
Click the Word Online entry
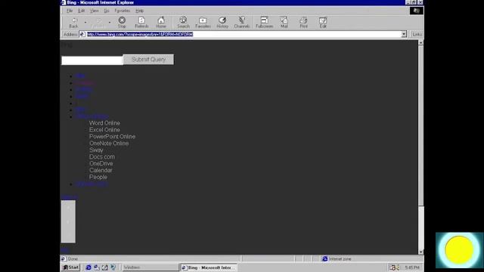pos(104,123)
